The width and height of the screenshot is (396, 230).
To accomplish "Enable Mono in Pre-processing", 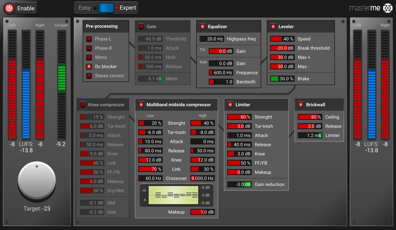I will (x=89, y=57).
